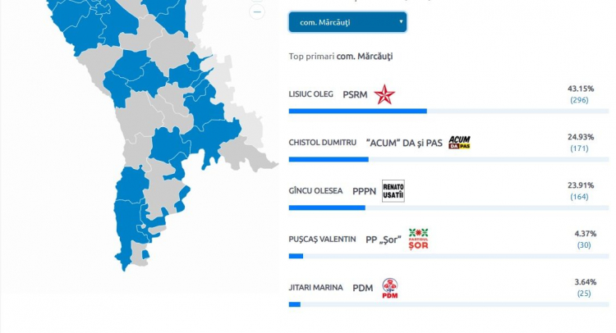Zoom out the map with minus button
This screenshot has height=333, width=616.
[x=257, y=11]
